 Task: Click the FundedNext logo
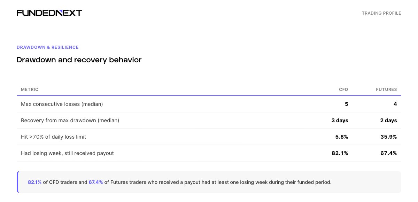click(x=49, y=13)
